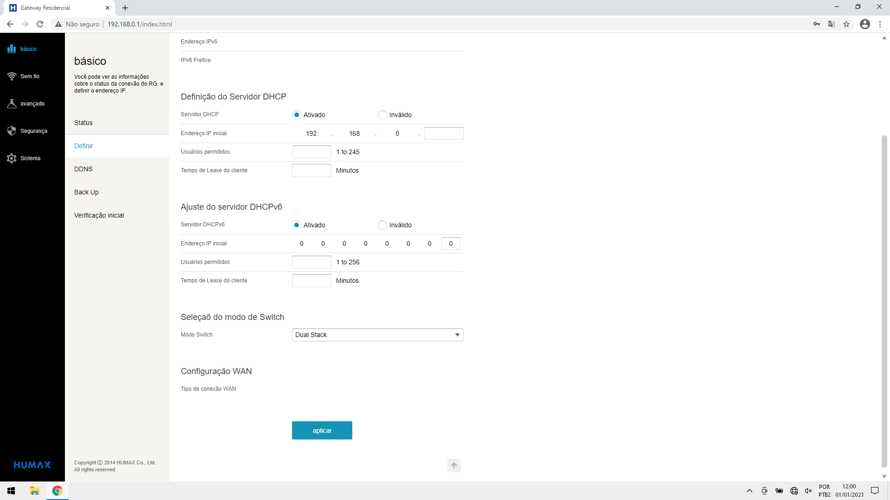The height and width of the screenshot is (500, 890).
Task: Select Ativado for Servidor DHCPv6
Action: [297, 225]
